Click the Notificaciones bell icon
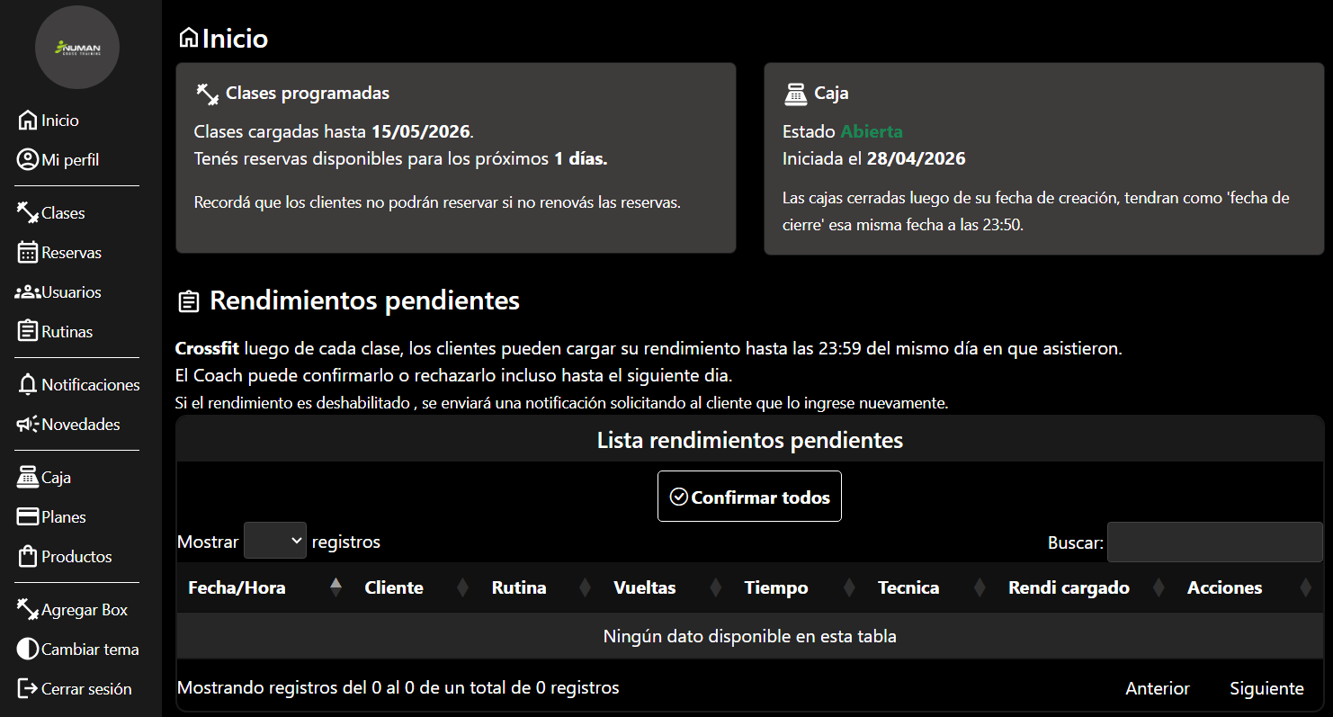The image size is (1333, 717). (x=28, y=385)
